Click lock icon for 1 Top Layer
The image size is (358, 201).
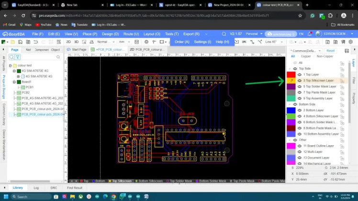[342, 74]
